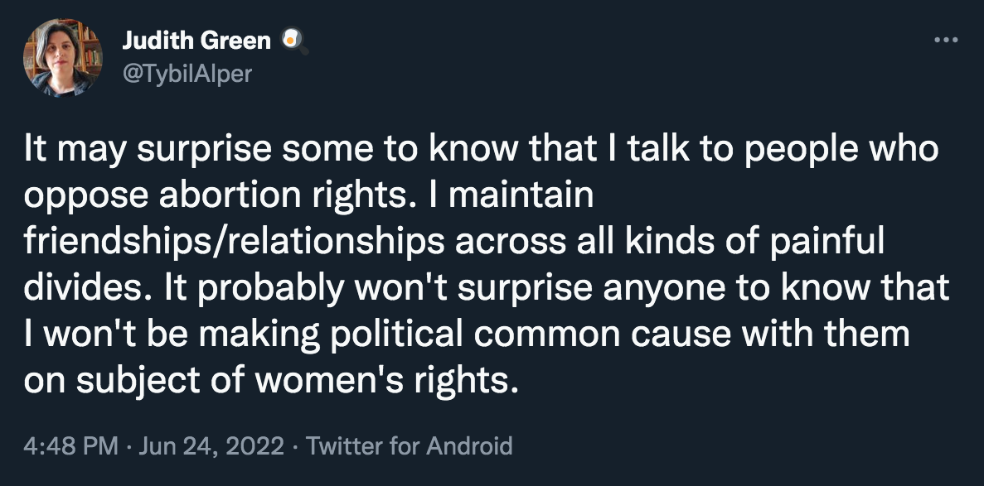Open the Twitter for Android source link
This screenshot has height=486, width=984.
point(410,447)
